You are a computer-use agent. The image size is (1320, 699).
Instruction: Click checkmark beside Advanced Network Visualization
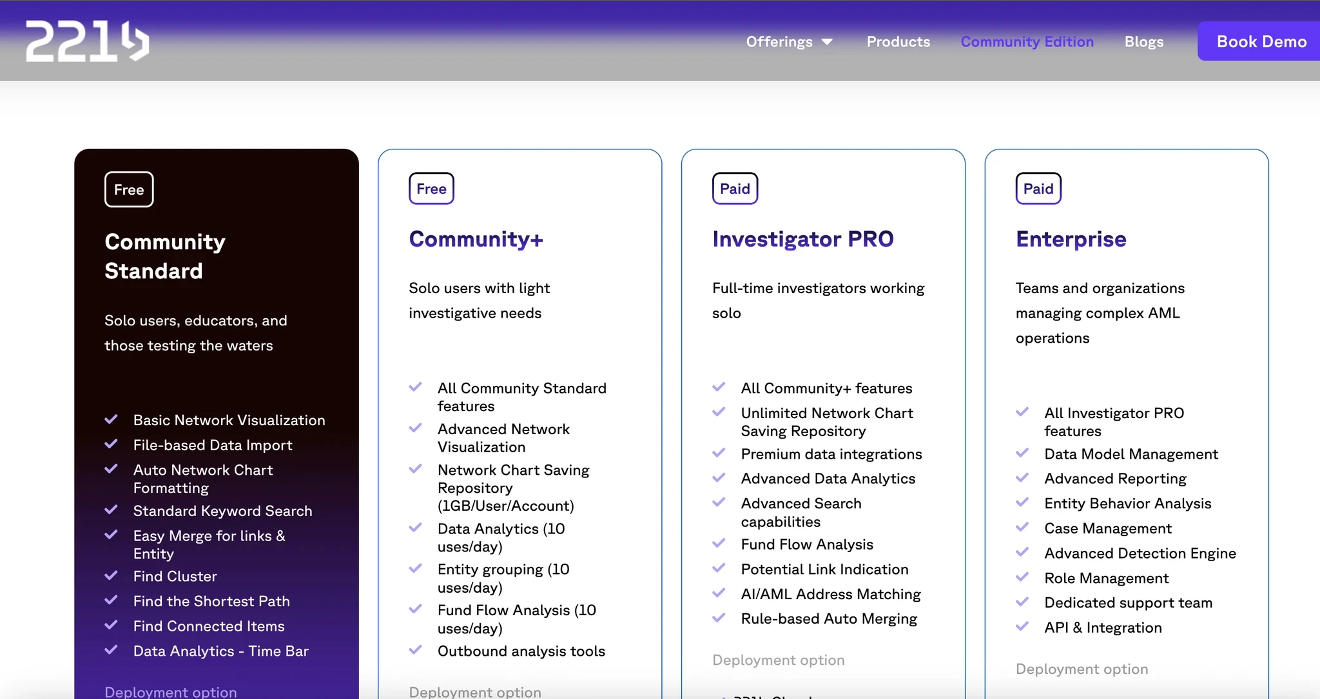(415, 428)
